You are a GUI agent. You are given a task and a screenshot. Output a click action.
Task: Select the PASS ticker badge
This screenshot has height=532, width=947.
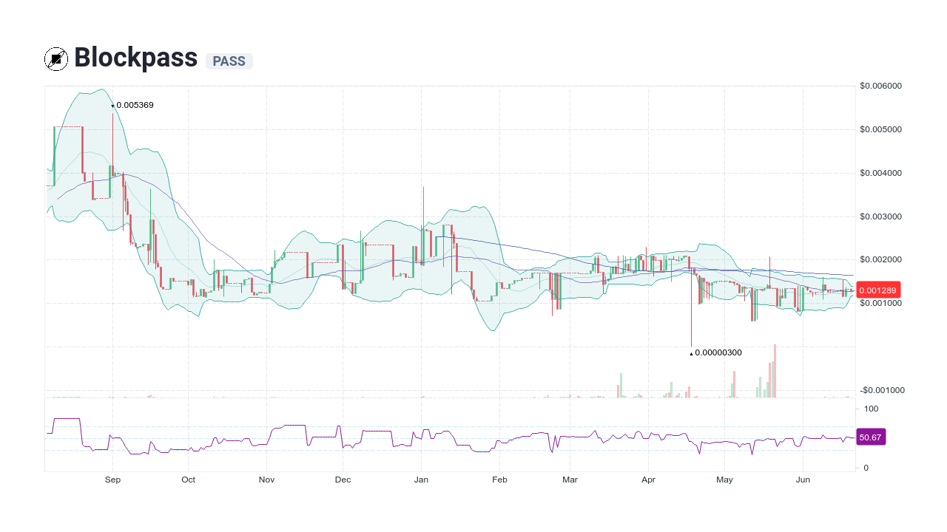229,61
